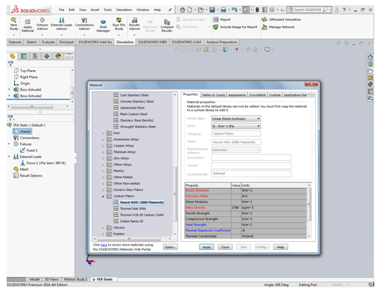380x293 pixels.
Task: Open Offloaded Simulation
Action: 281,19
